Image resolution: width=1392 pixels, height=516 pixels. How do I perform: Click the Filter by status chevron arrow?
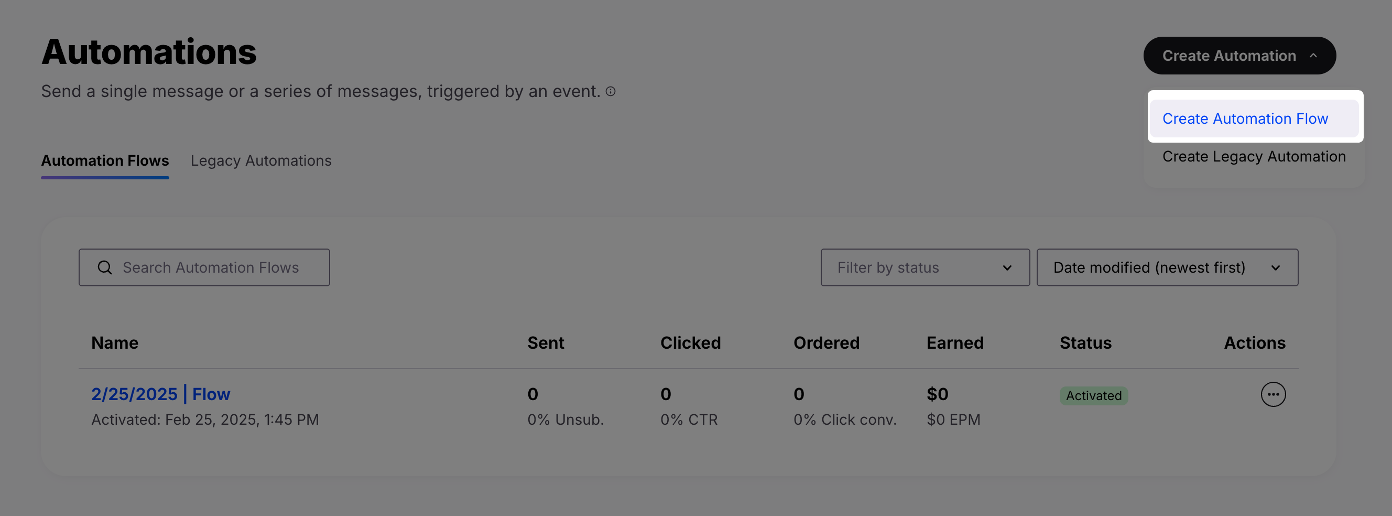1007,268
